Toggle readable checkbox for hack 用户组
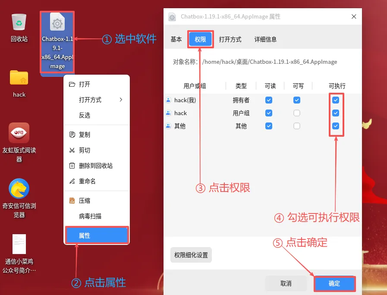This screenshot has height=295, width=387. tap(269, 113)
